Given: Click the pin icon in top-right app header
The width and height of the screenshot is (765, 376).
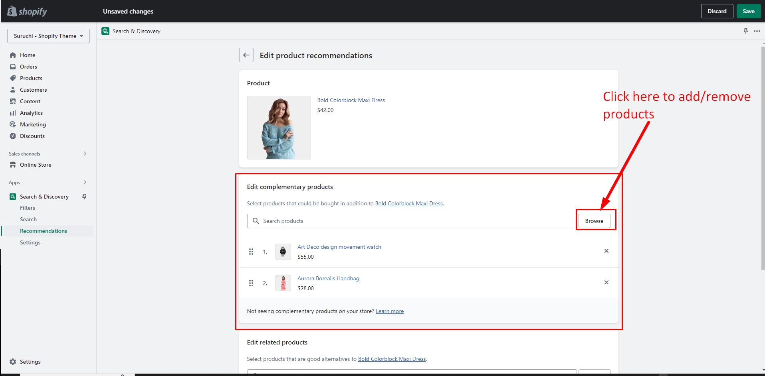Looking at the screenshot, I should coord(745,31).
